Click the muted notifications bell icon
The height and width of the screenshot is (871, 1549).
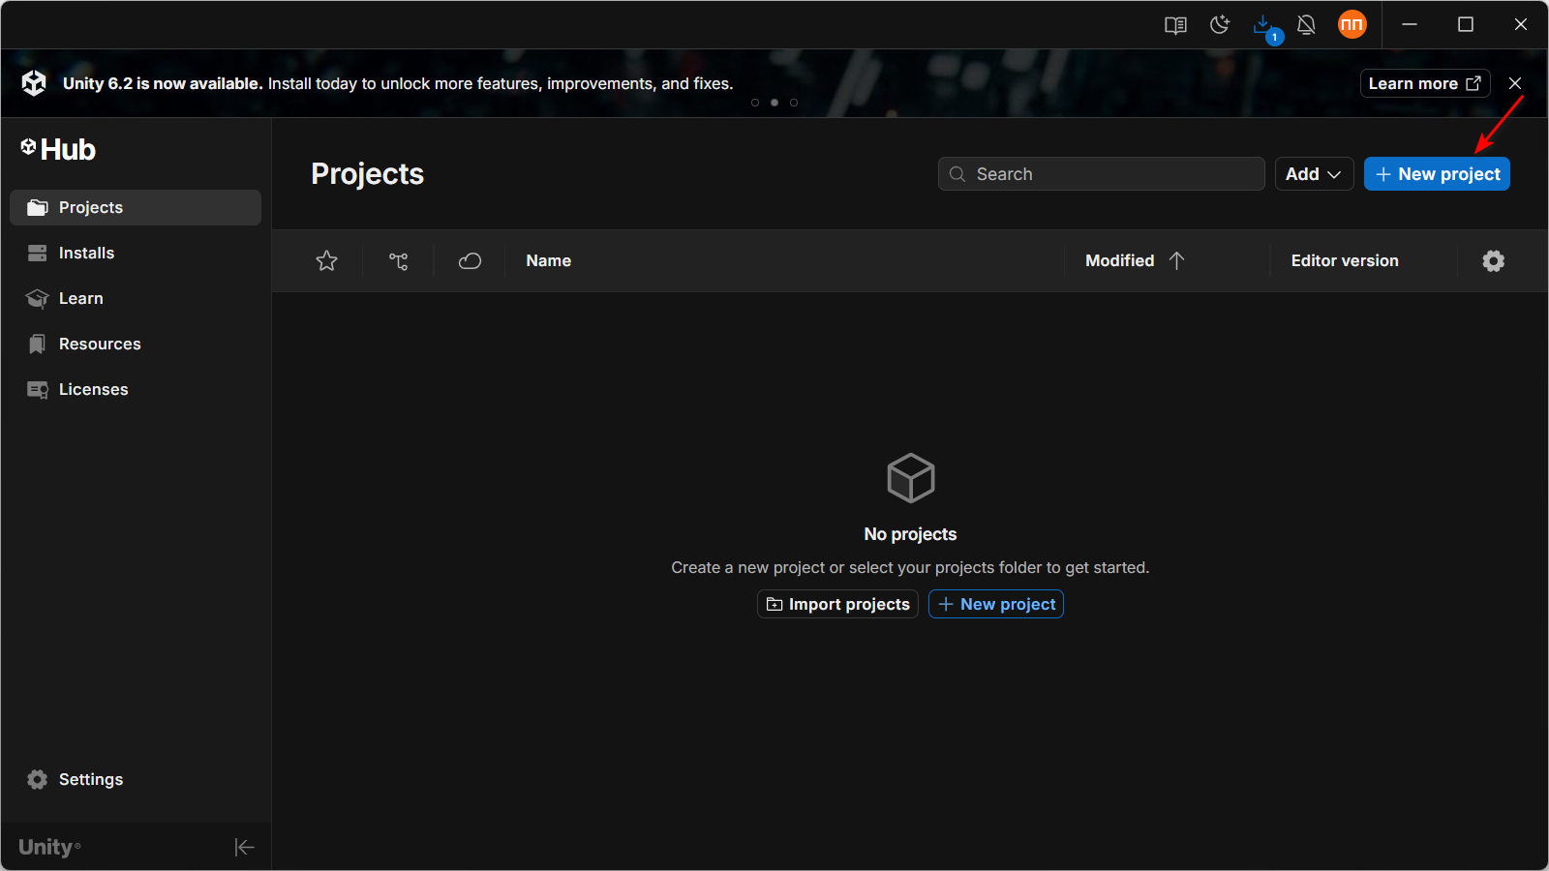[1306, 25]
